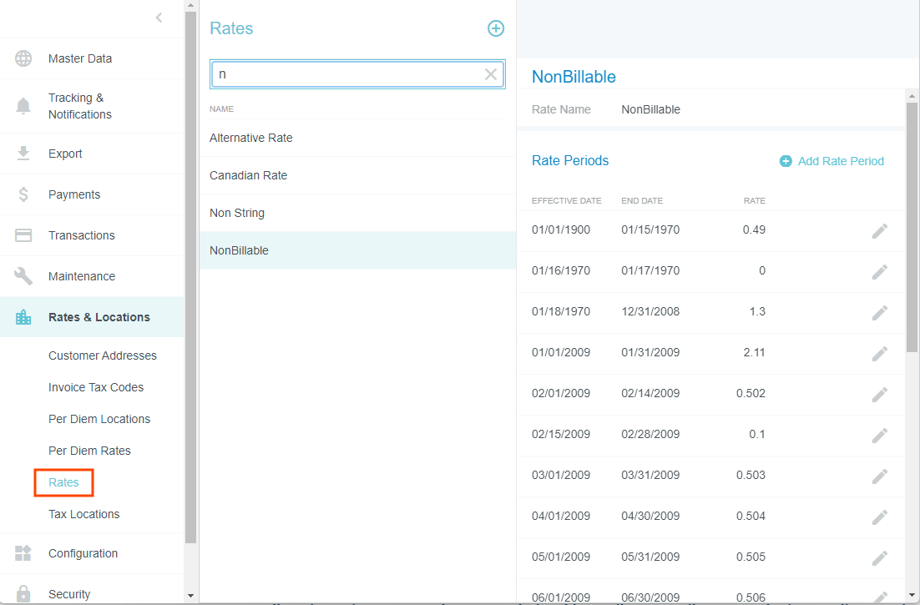This screenshot has height=605, width=920.
Task: Click the sidebar scroll down arrow
Action: tap(190, 596)
